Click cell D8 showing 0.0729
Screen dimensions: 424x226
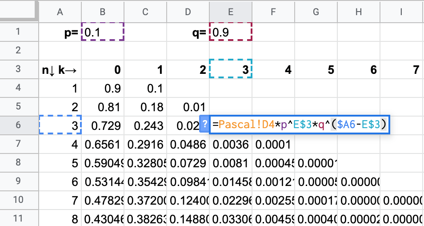[x=188, y=163]
